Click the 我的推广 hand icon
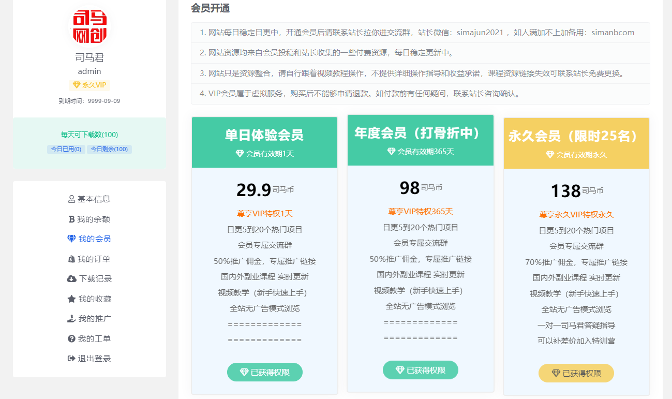Screen dimensions: 672x399 (71, 319)
